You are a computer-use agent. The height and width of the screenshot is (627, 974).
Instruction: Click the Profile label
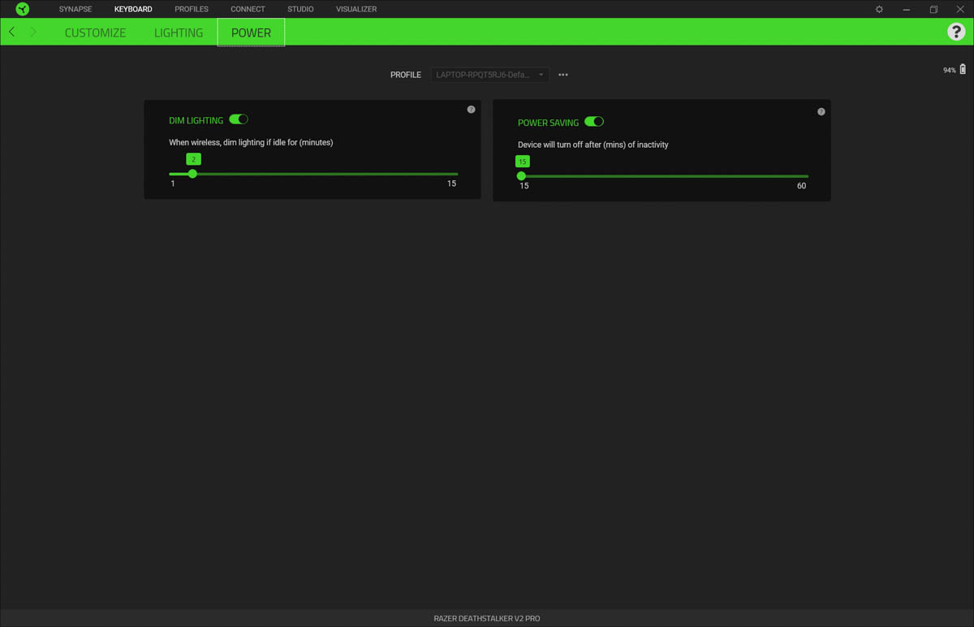(406, 75)
